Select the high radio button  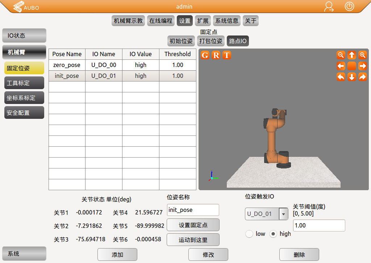point(274,234)
